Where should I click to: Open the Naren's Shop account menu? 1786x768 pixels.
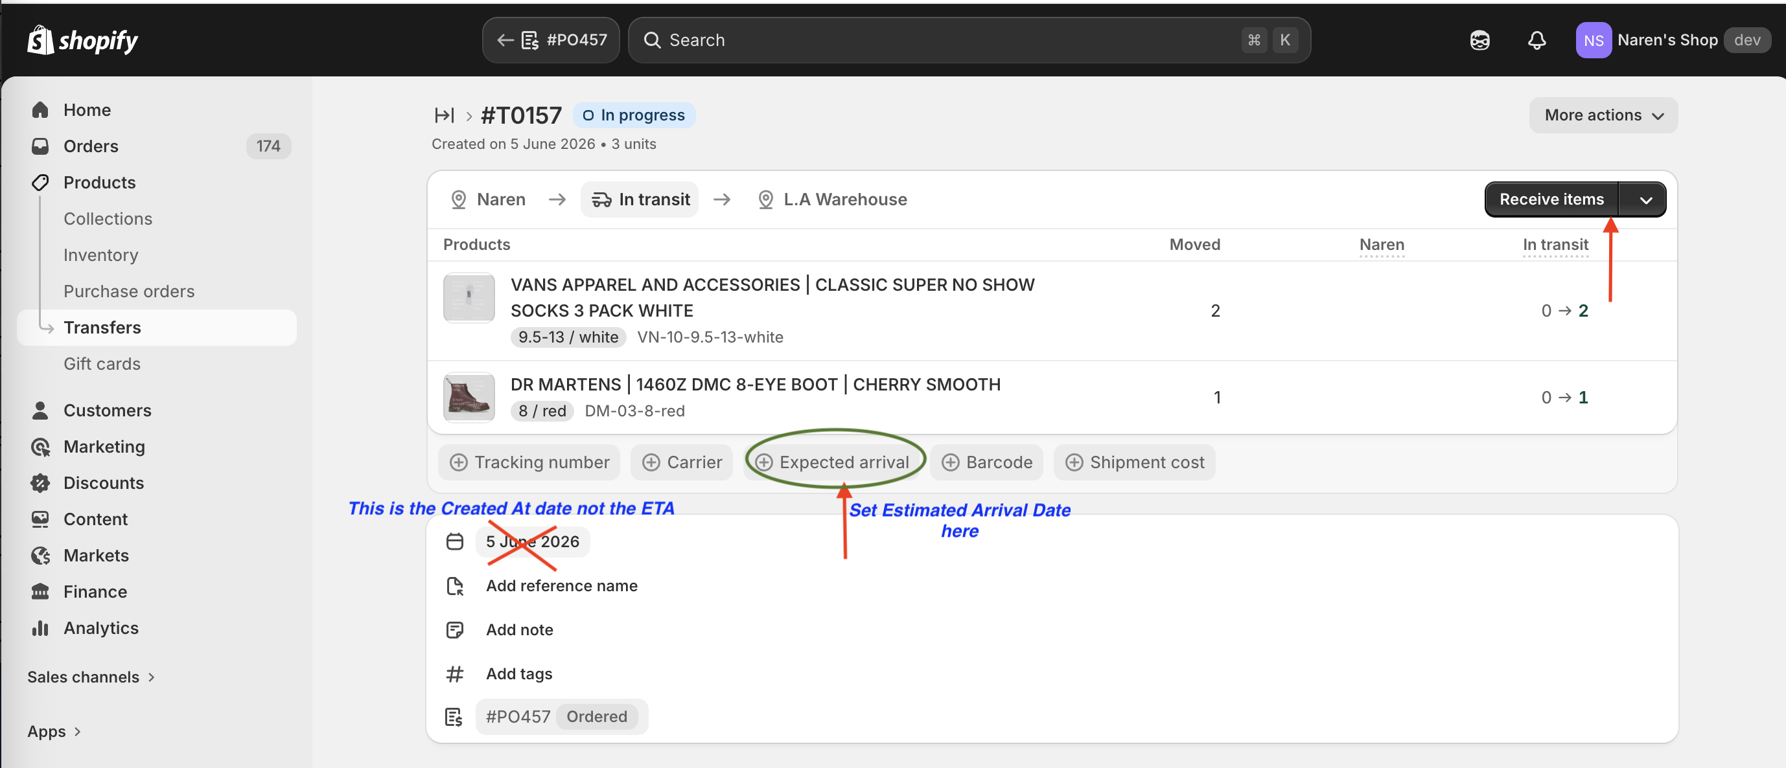pos(1673,40)
